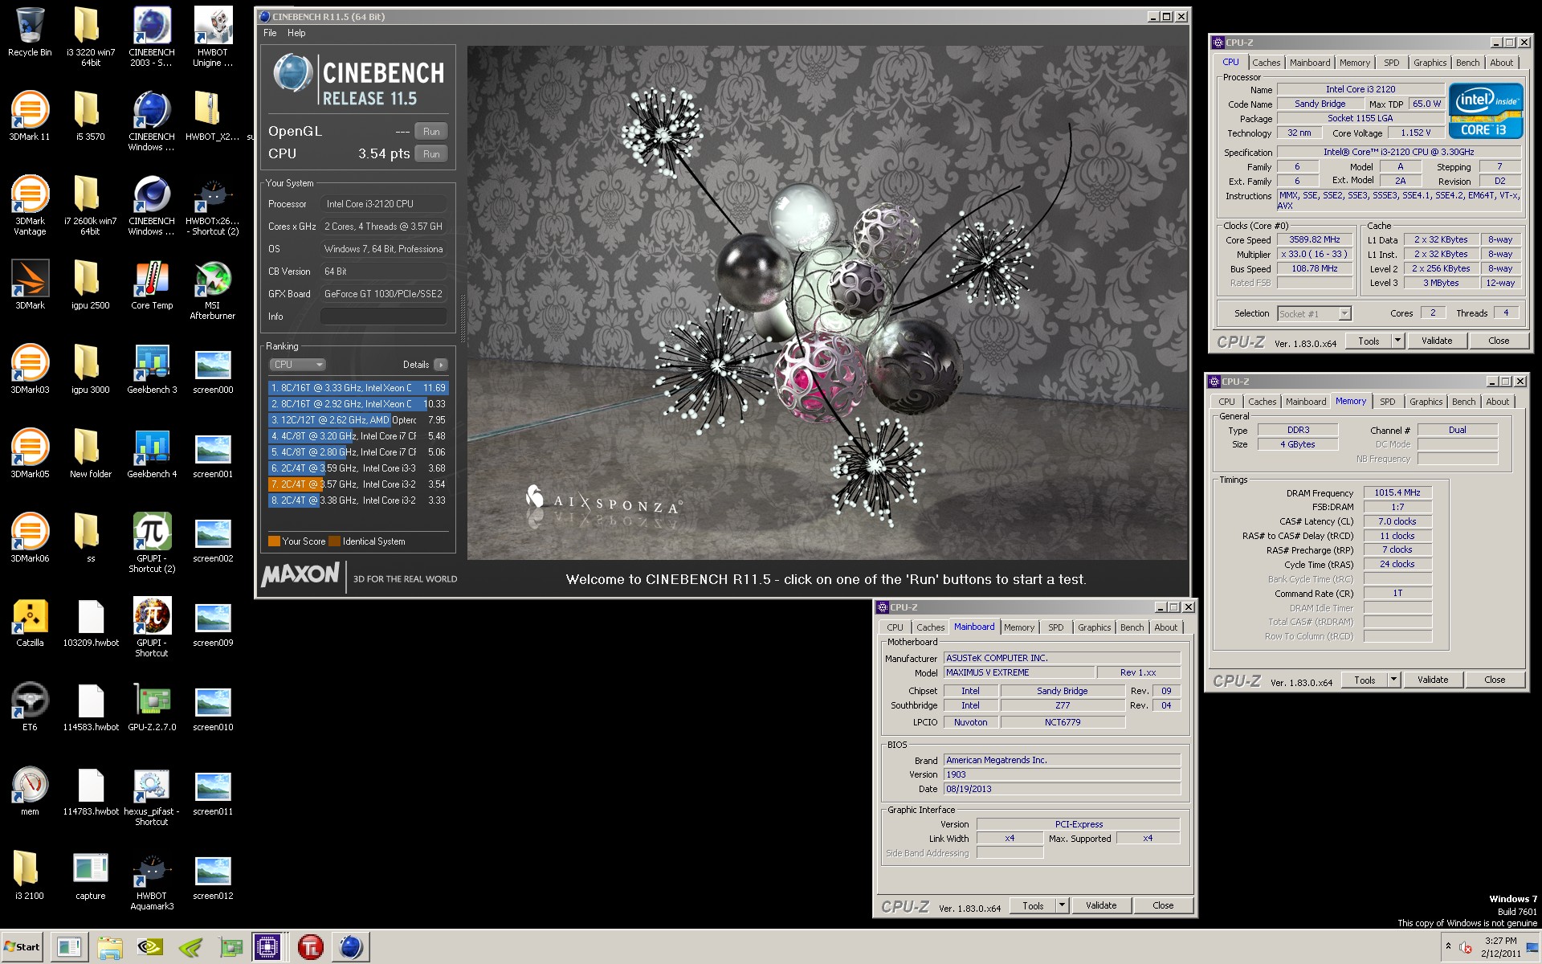Image resolution: width=1542 pixels, height=964 pixels.
Task: Open Tools dropdown arrow in CPU-Z CPU window
Action: (1397, 341)
